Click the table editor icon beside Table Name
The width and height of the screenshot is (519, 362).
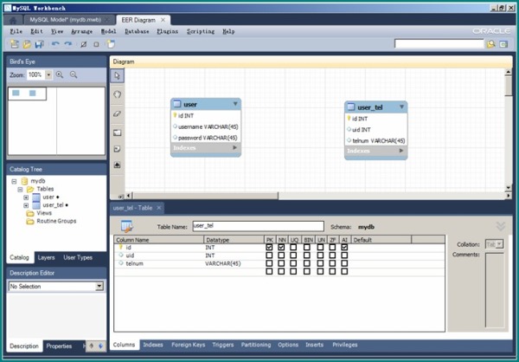[x=127, y=226]
